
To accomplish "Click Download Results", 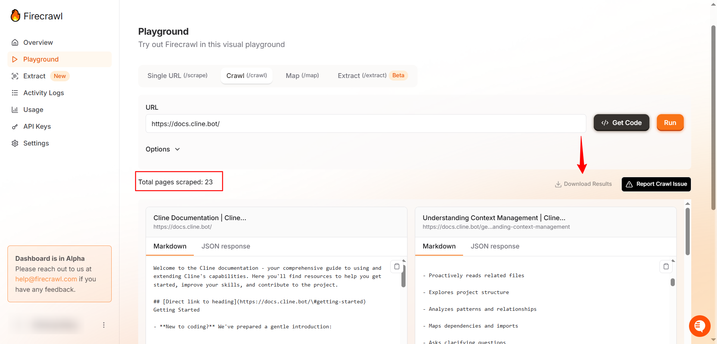I will tap(583, 184).
